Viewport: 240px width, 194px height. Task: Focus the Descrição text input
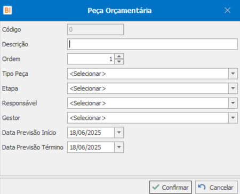(153, 44)
